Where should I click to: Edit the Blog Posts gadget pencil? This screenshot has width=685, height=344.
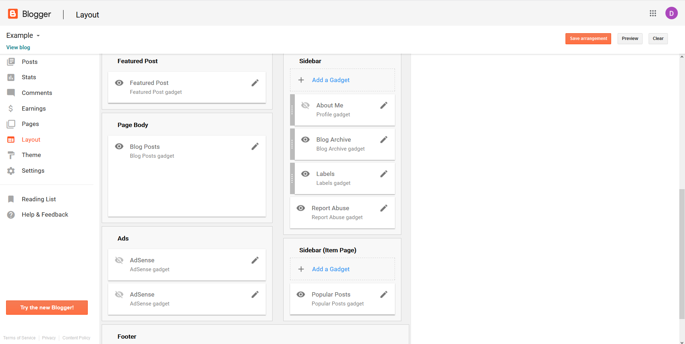pyautogui.click(x=255, y=147)
